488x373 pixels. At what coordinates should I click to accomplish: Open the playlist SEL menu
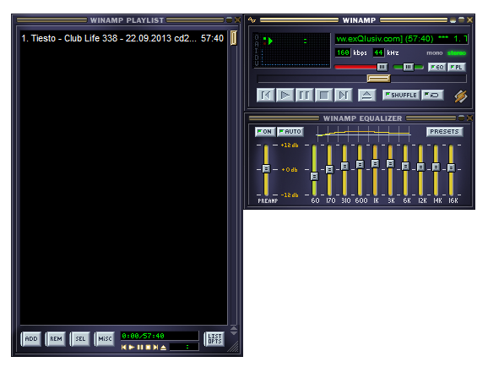(x=80, y=338)
